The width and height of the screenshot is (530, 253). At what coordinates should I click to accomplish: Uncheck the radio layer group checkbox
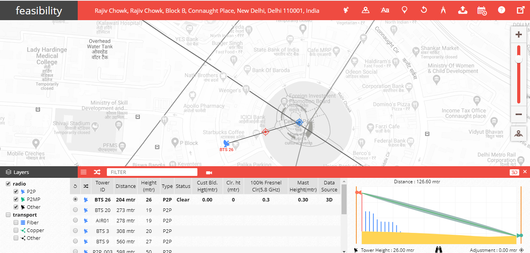click(x=8, y=184)
